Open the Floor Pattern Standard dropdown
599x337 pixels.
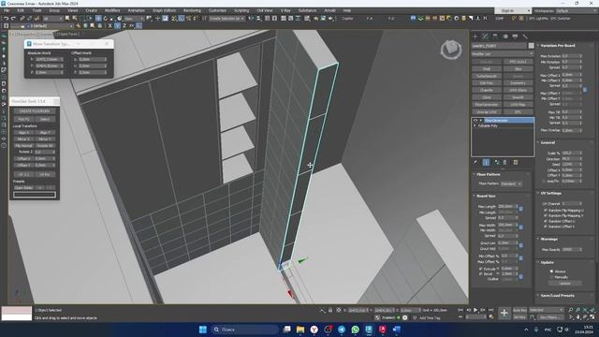[x=511, y=183]
